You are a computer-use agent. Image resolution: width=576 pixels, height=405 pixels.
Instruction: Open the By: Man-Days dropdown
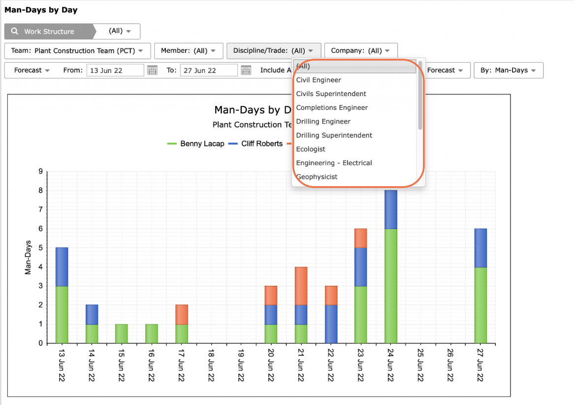(x=509, y=70)
